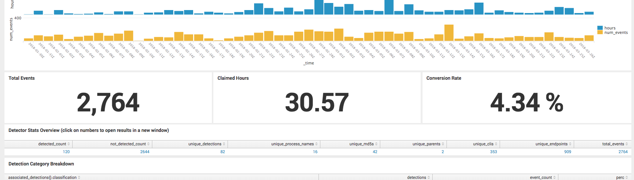Click sort arrows beside unique_md5s header

[377, 144]
